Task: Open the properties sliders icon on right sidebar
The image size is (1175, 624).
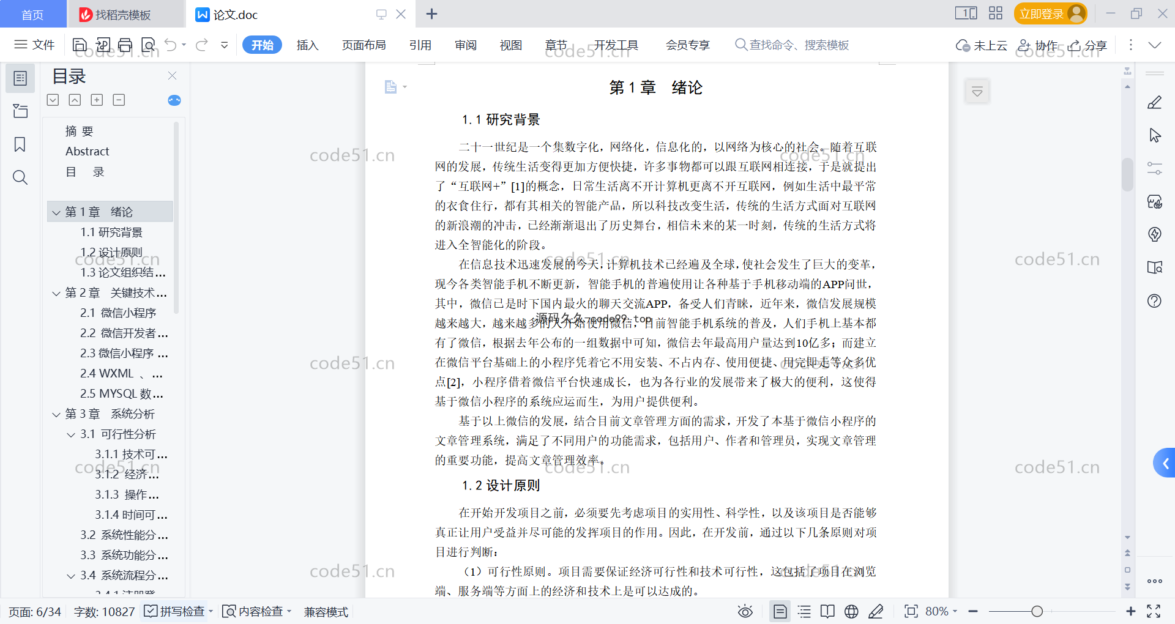Action: click(x=1154, y=168)
